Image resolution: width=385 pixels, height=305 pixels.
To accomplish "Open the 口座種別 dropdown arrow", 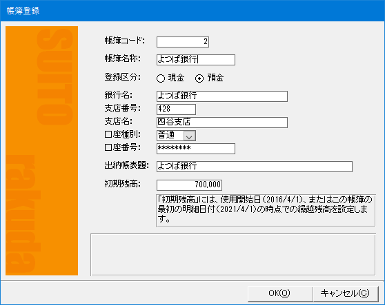I will click(x=189, y=136).
